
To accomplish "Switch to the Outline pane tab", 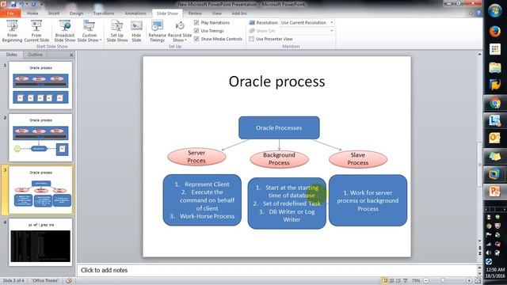I will tap(35, 55).
